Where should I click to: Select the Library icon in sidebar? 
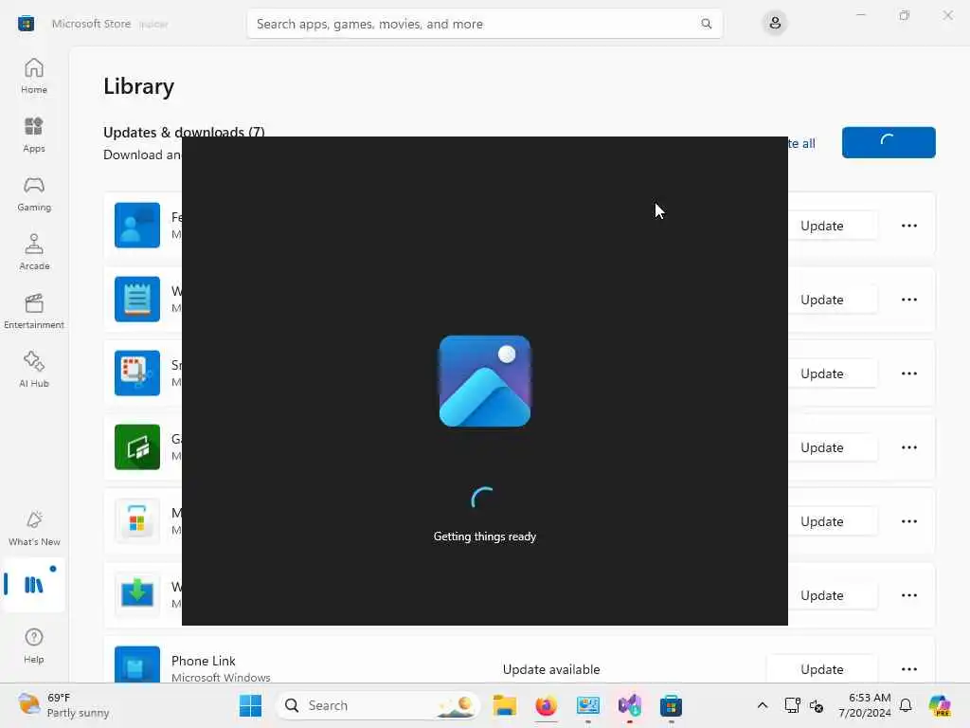[33, 584]
